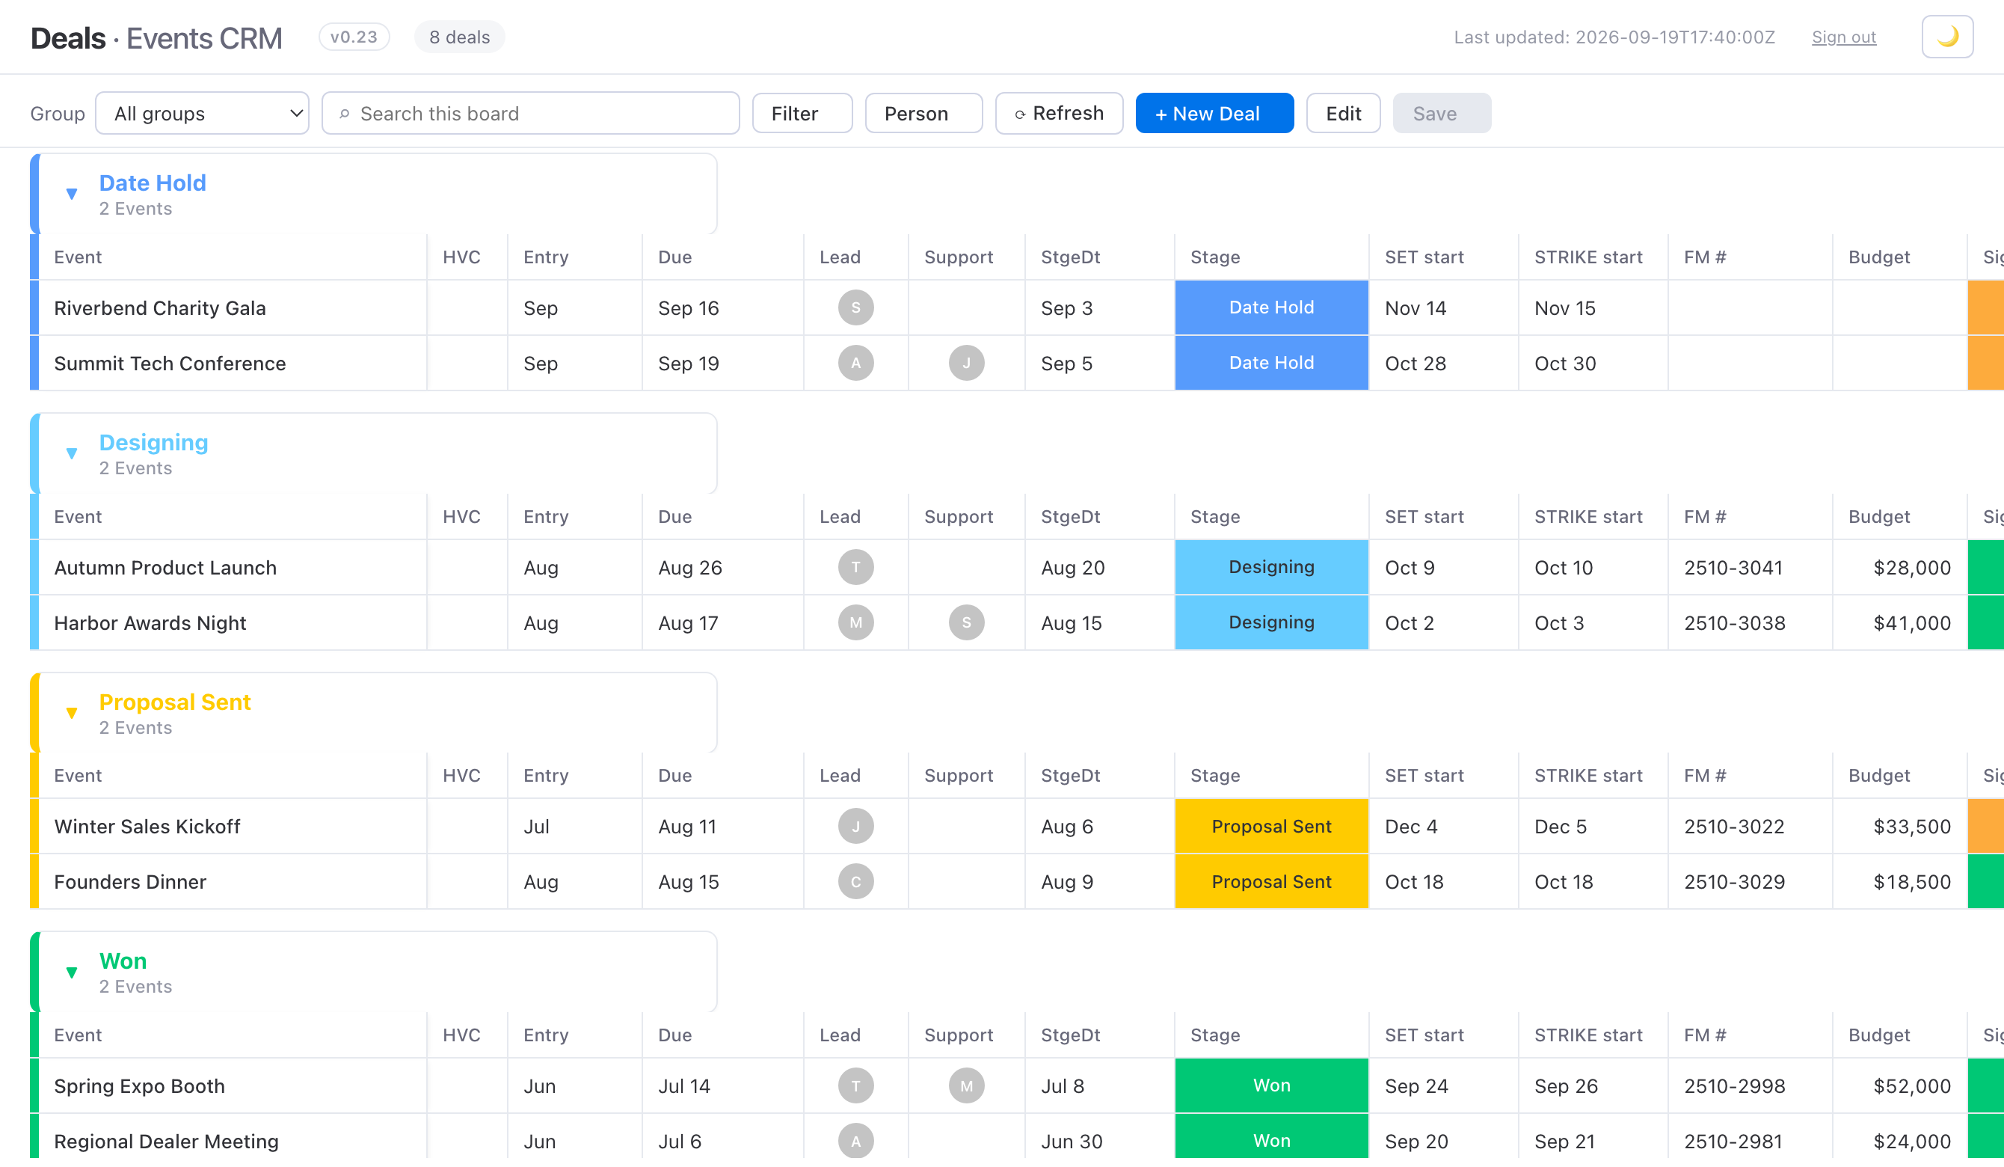Click the lead avatar J for Winter Sales Kickoff
Screen dimensions: 2004x1167
tap(855, 827)
